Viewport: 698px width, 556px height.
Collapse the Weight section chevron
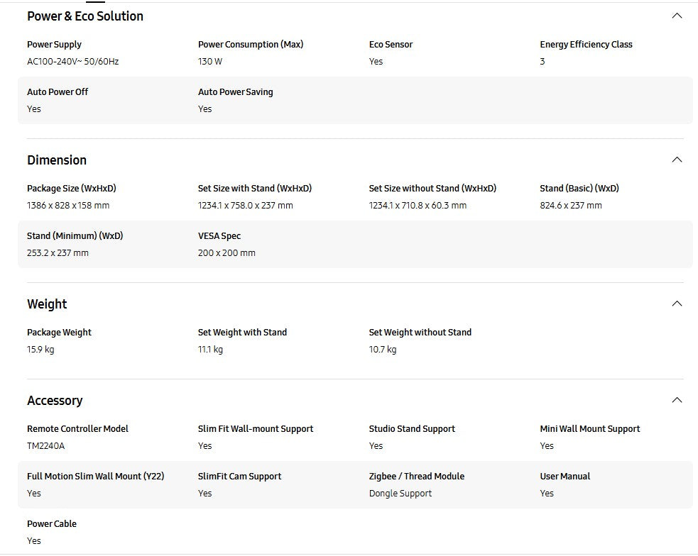point(677,304)
